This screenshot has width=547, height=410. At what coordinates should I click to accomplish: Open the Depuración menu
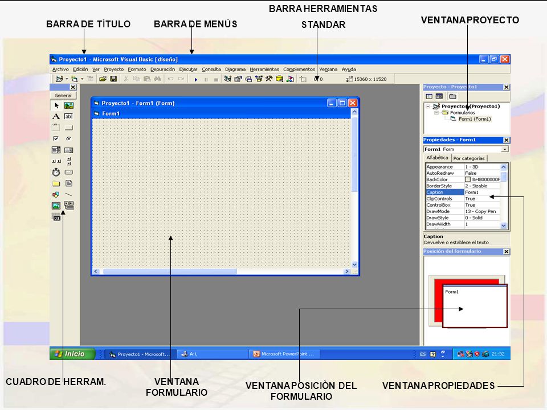[162, 69]
